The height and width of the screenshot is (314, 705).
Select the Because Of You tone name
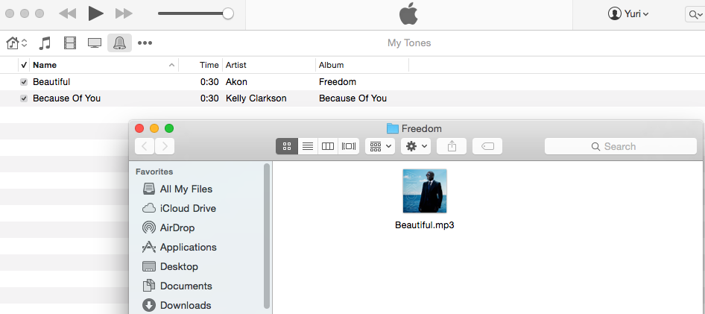[x=66, y=98]
